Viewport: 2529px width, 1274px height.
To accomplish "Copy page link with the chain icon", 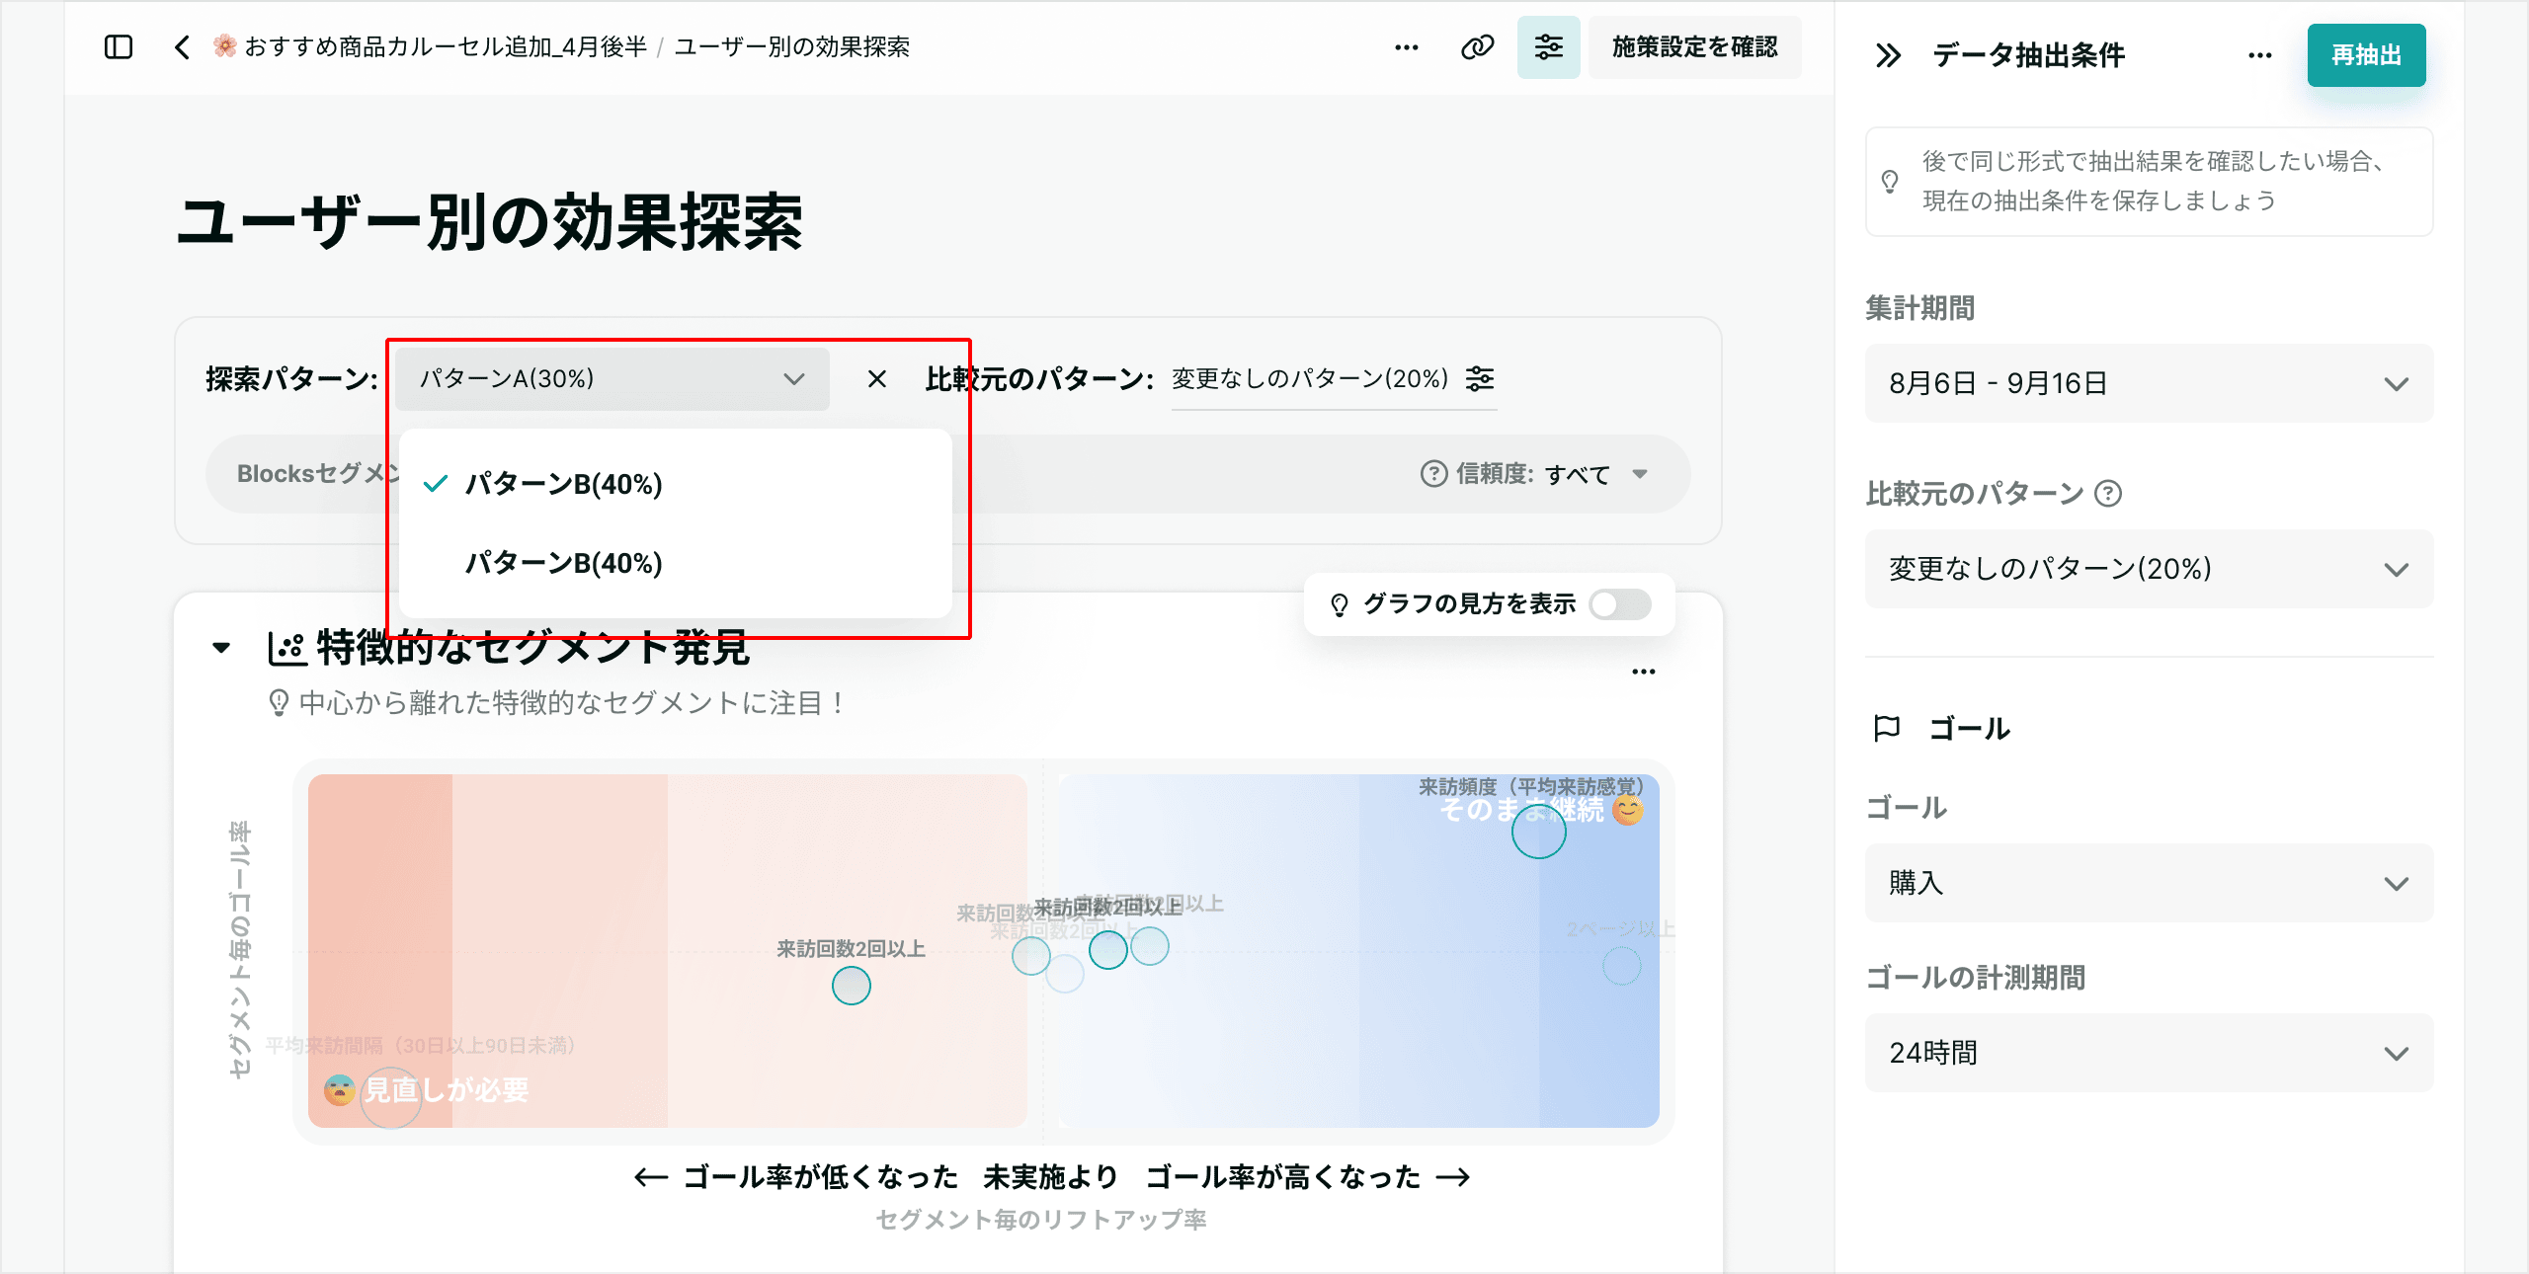I will coord(1478,46).
